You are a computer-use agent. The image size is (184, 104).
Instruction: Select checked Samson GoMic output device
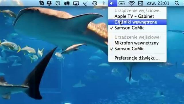[x=137, y=28]
